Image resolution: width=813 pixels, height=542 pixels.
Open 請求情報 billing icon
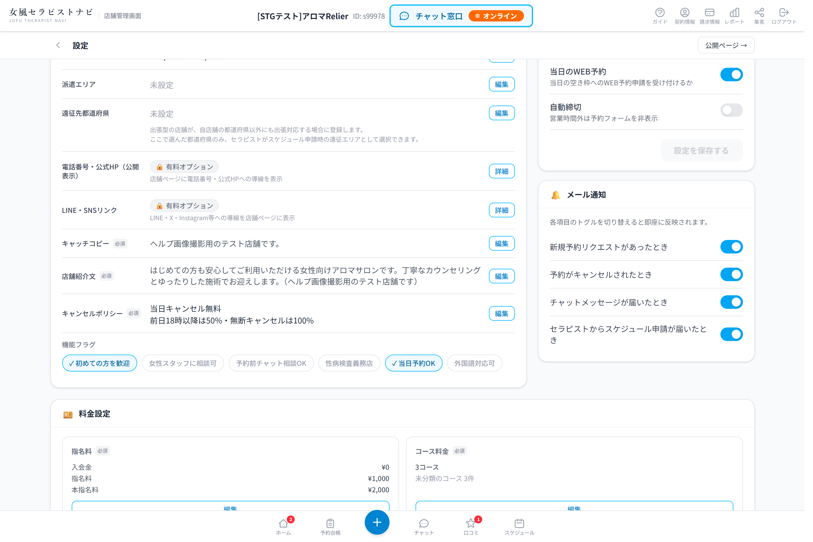tap(717, 16)
